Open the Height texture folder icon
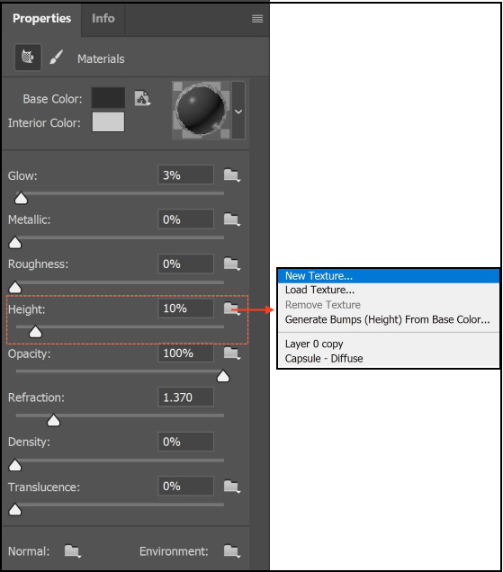 [x=230, y=308]
